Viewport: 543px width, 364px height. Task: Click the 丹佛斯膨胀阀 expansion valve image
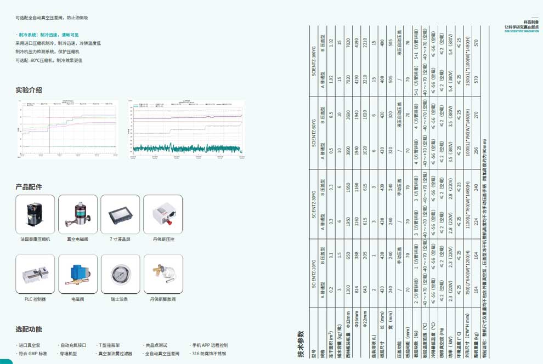163,274
